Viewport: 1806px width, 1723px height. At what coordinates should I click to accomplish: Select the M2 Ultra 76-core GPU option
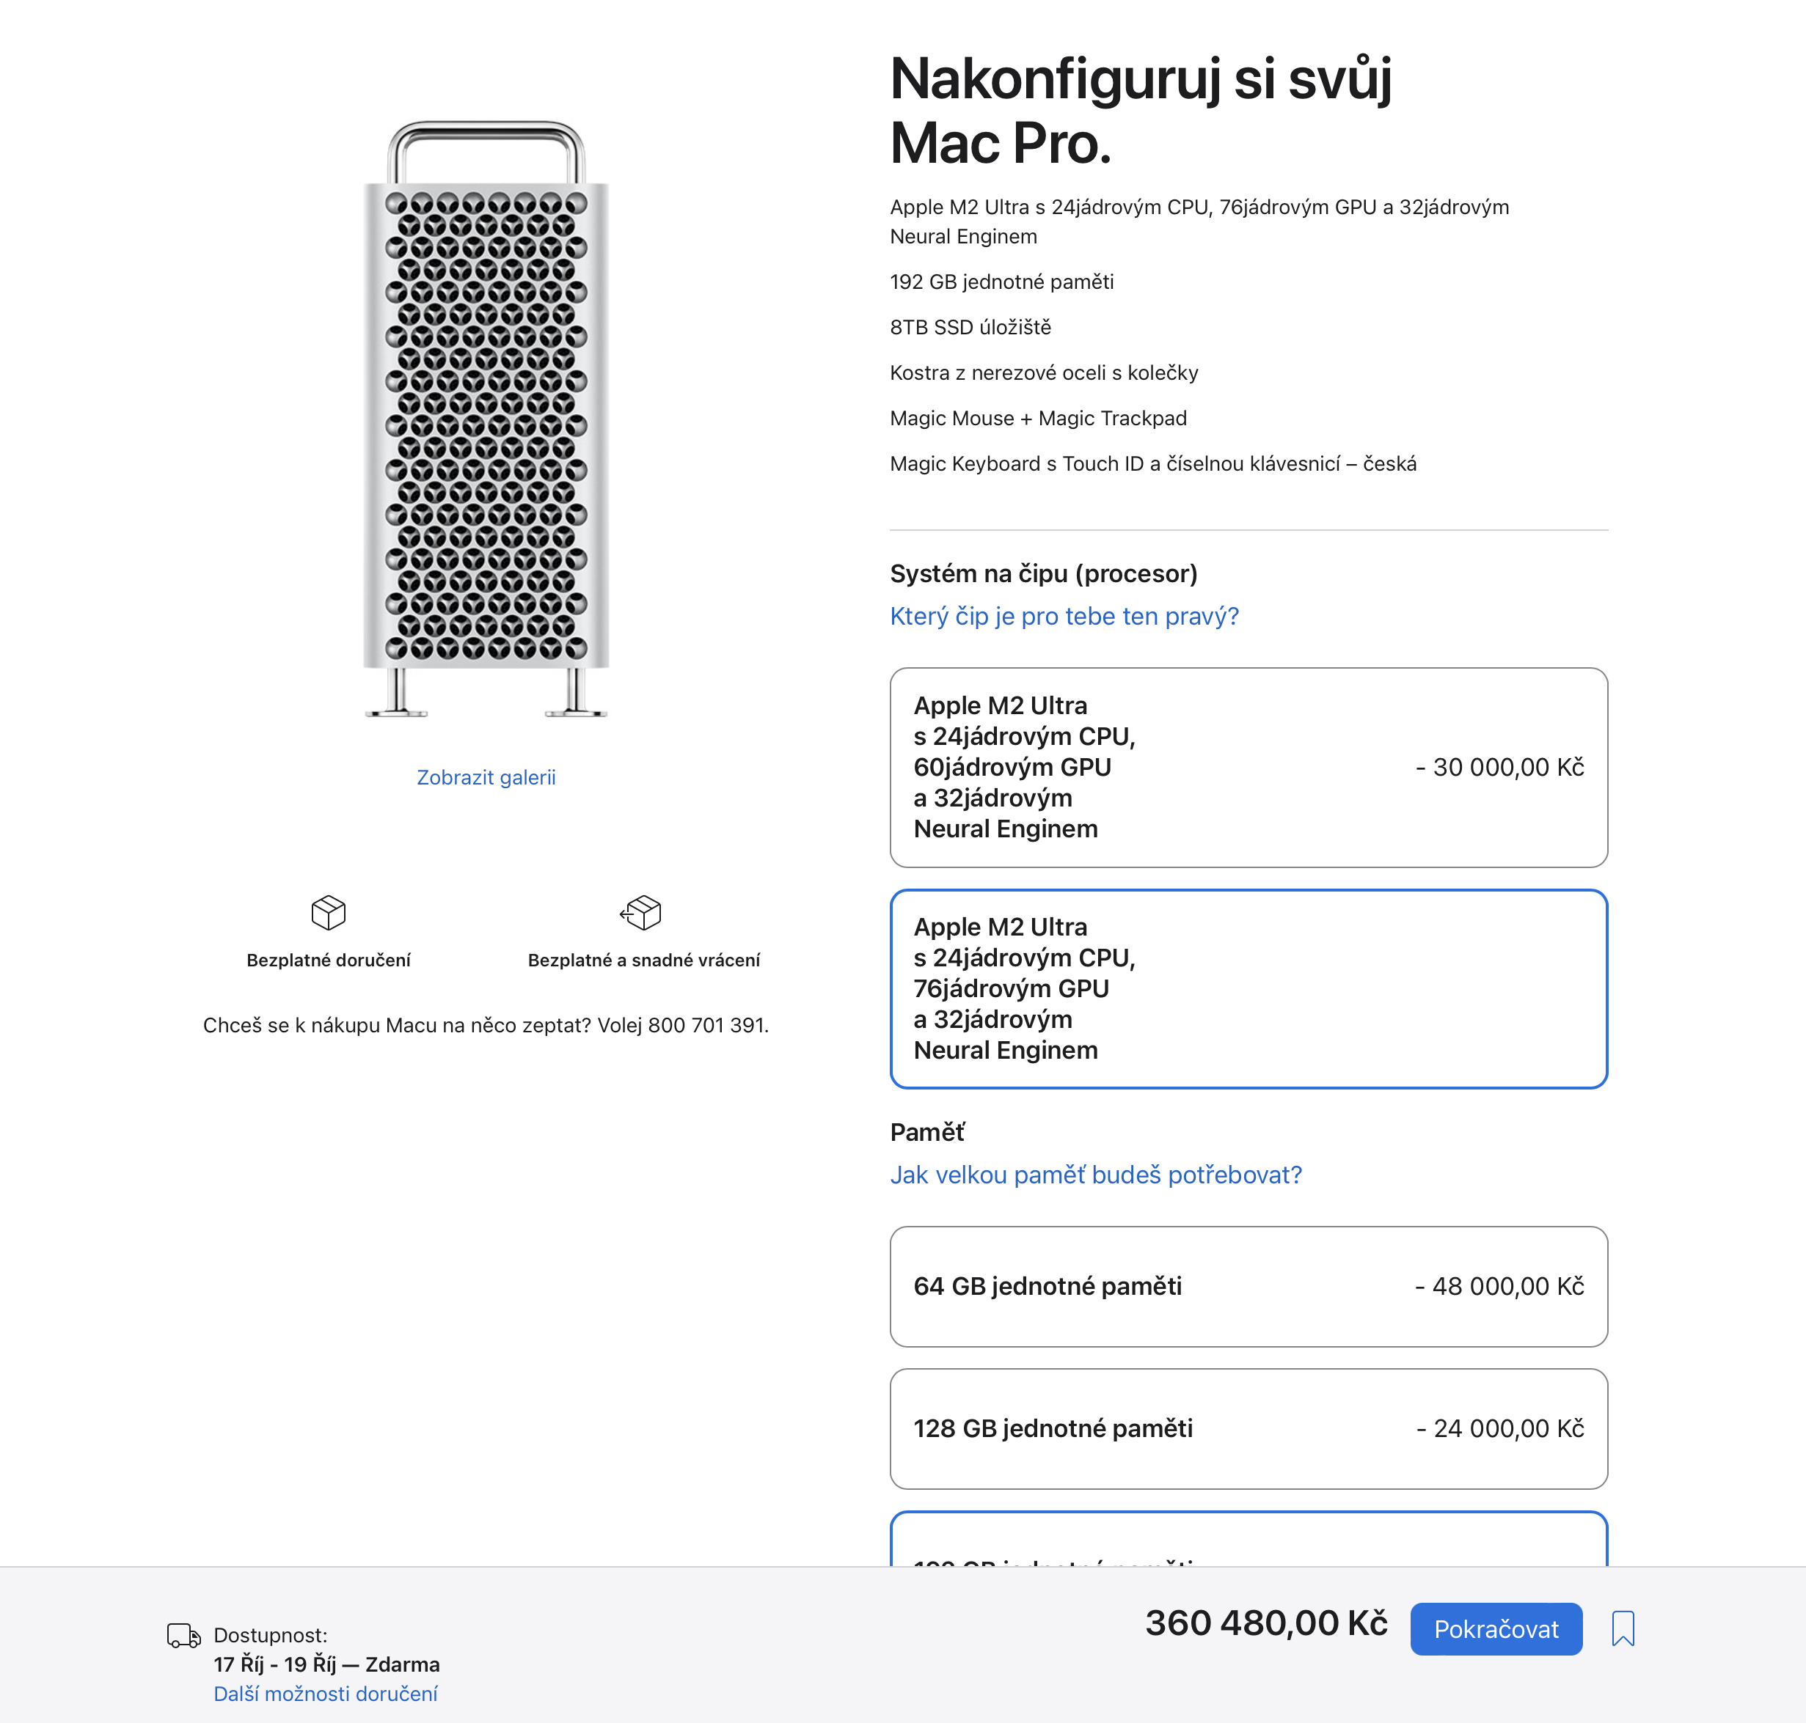pos(1248,988)
